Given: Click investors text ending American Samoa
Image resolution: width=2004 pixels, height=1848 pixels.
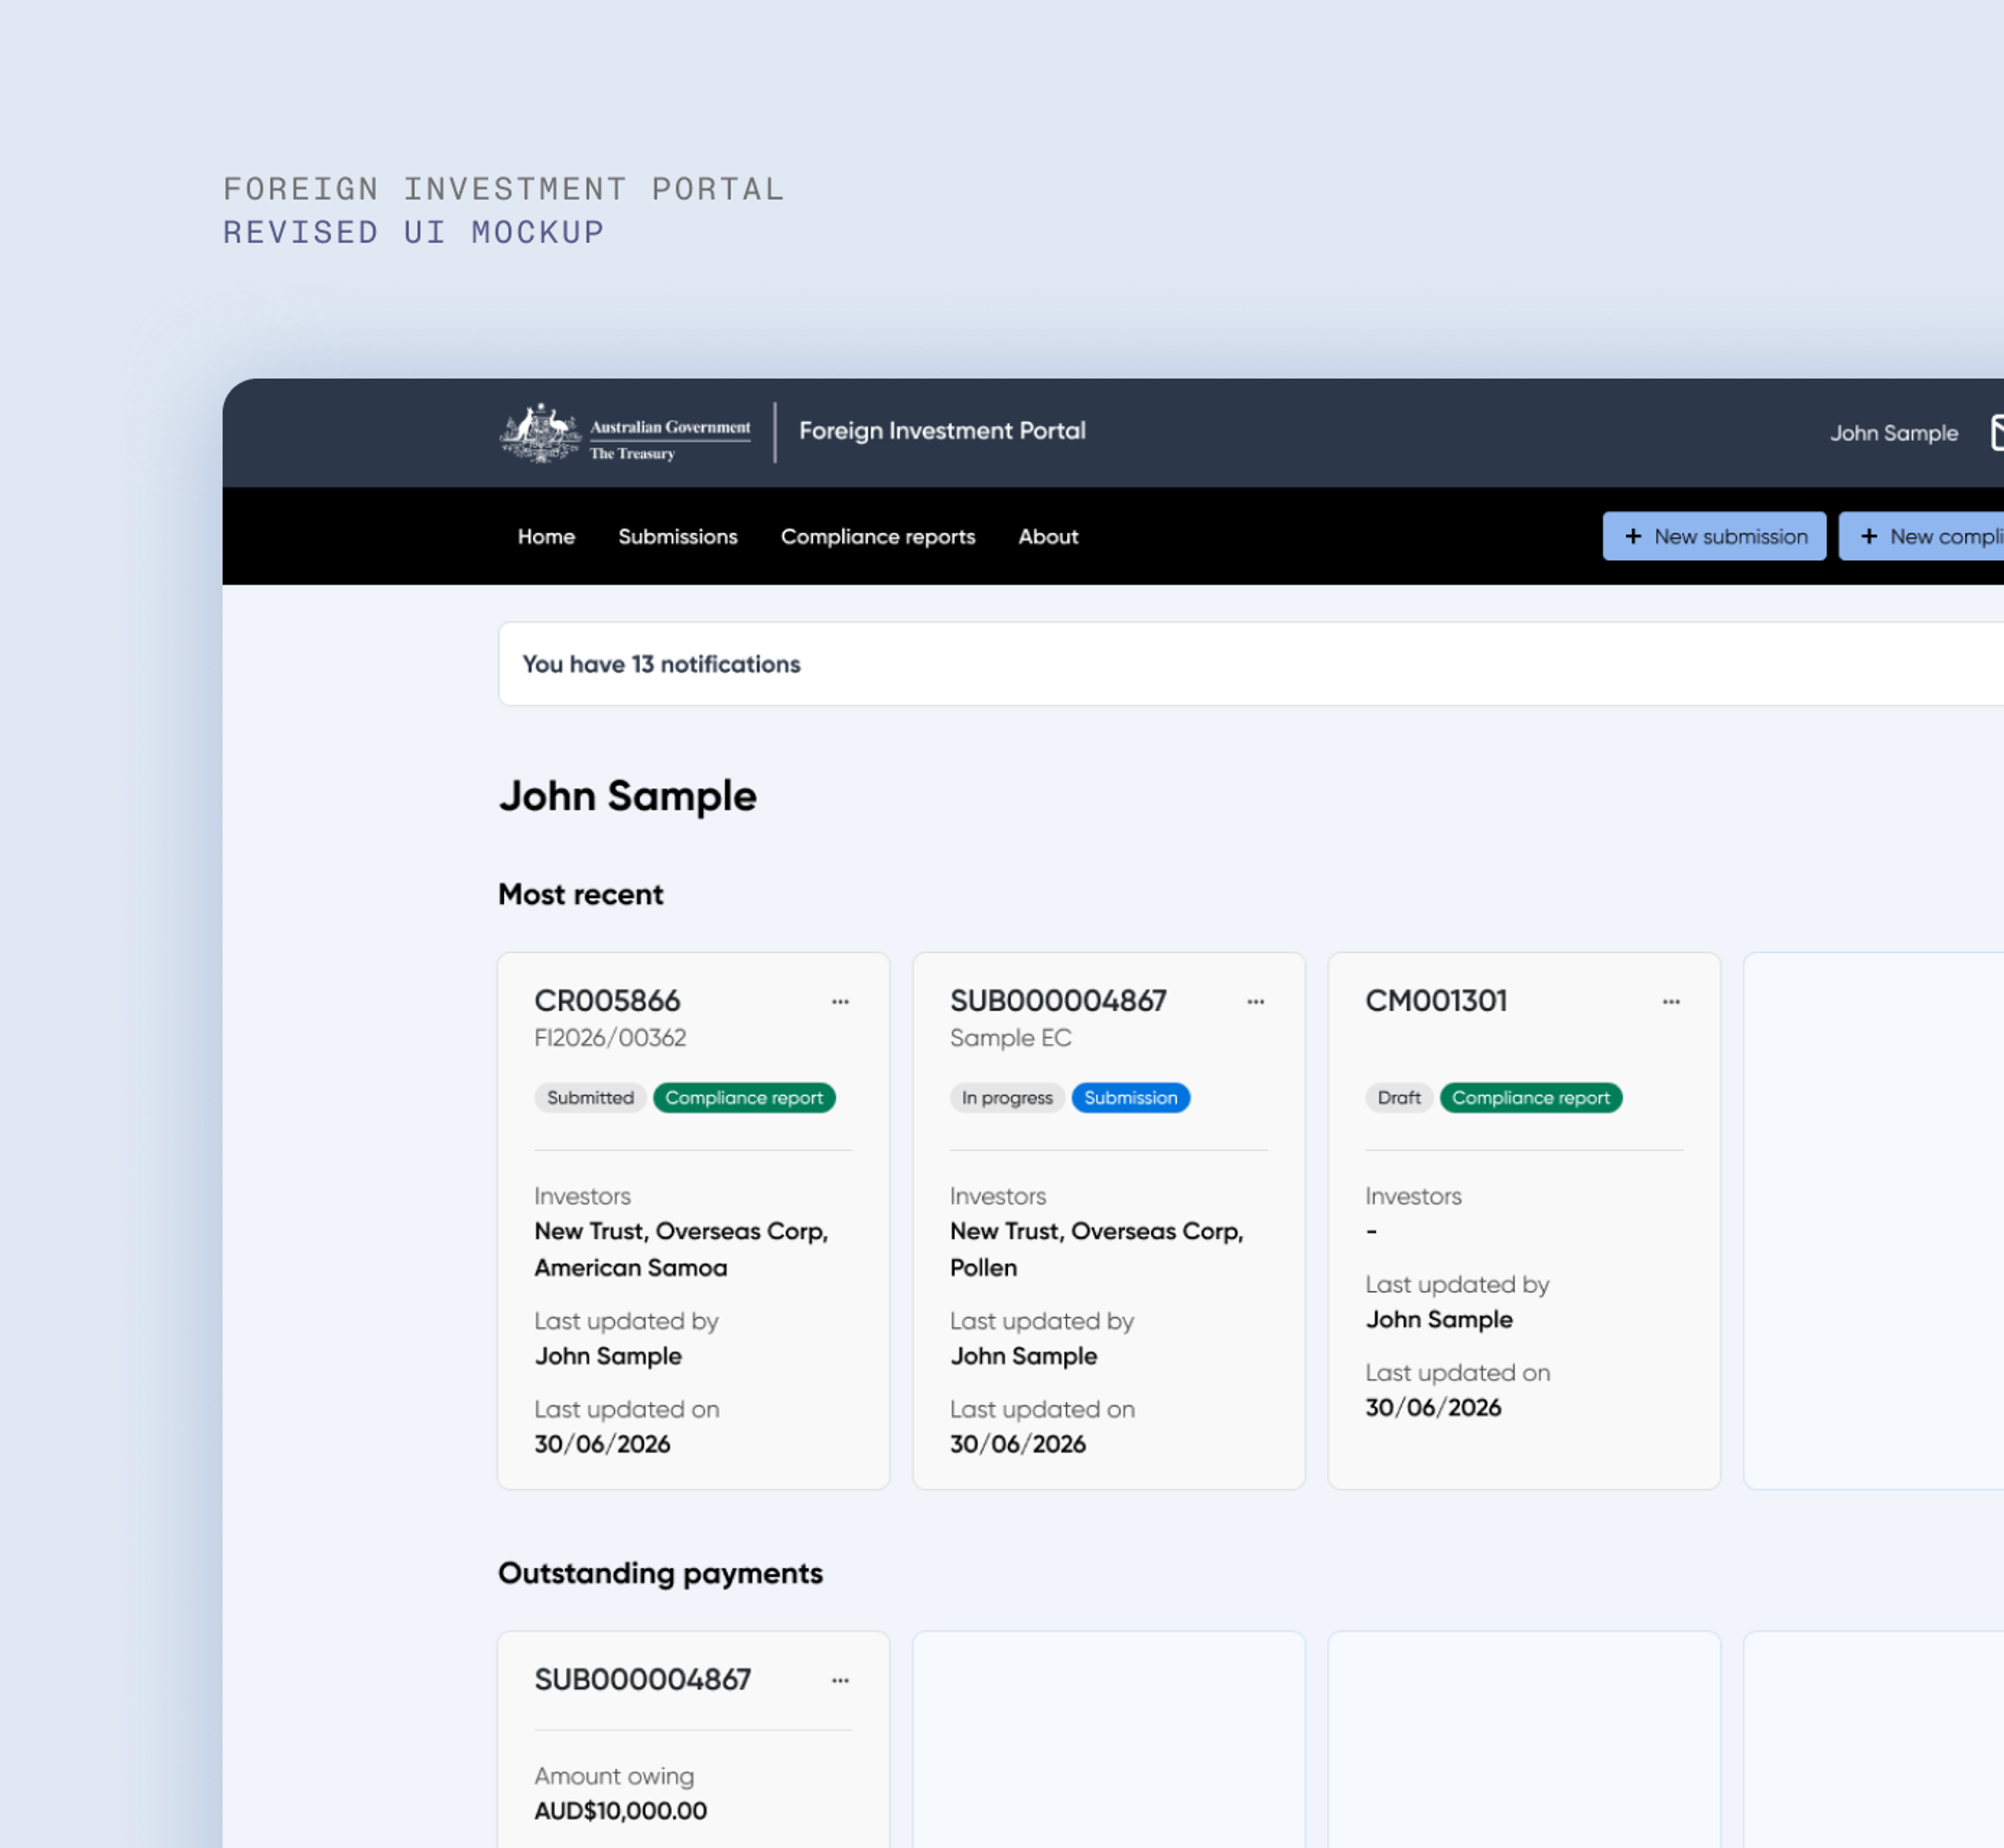Looking at the screenshot, I should click(x=681, y=1250).
